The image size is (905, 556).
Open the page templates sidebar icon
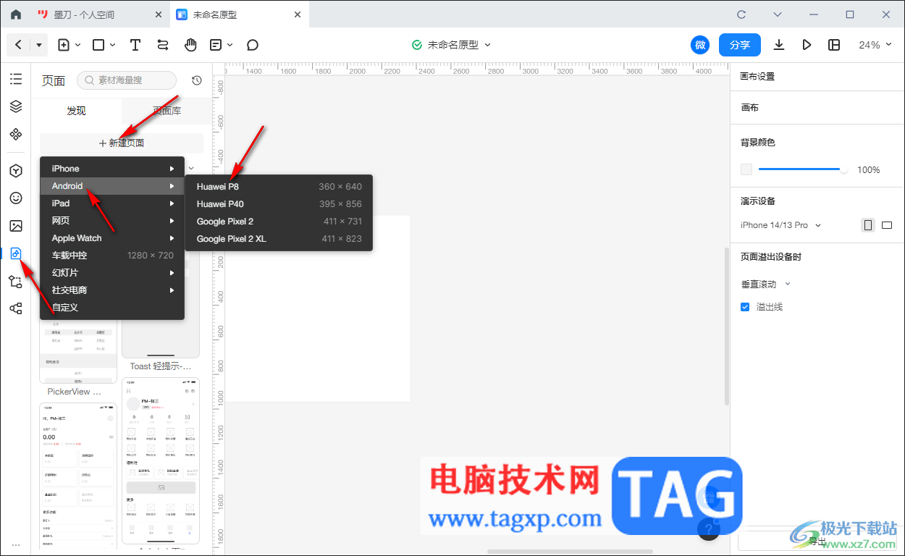point(16,253)
